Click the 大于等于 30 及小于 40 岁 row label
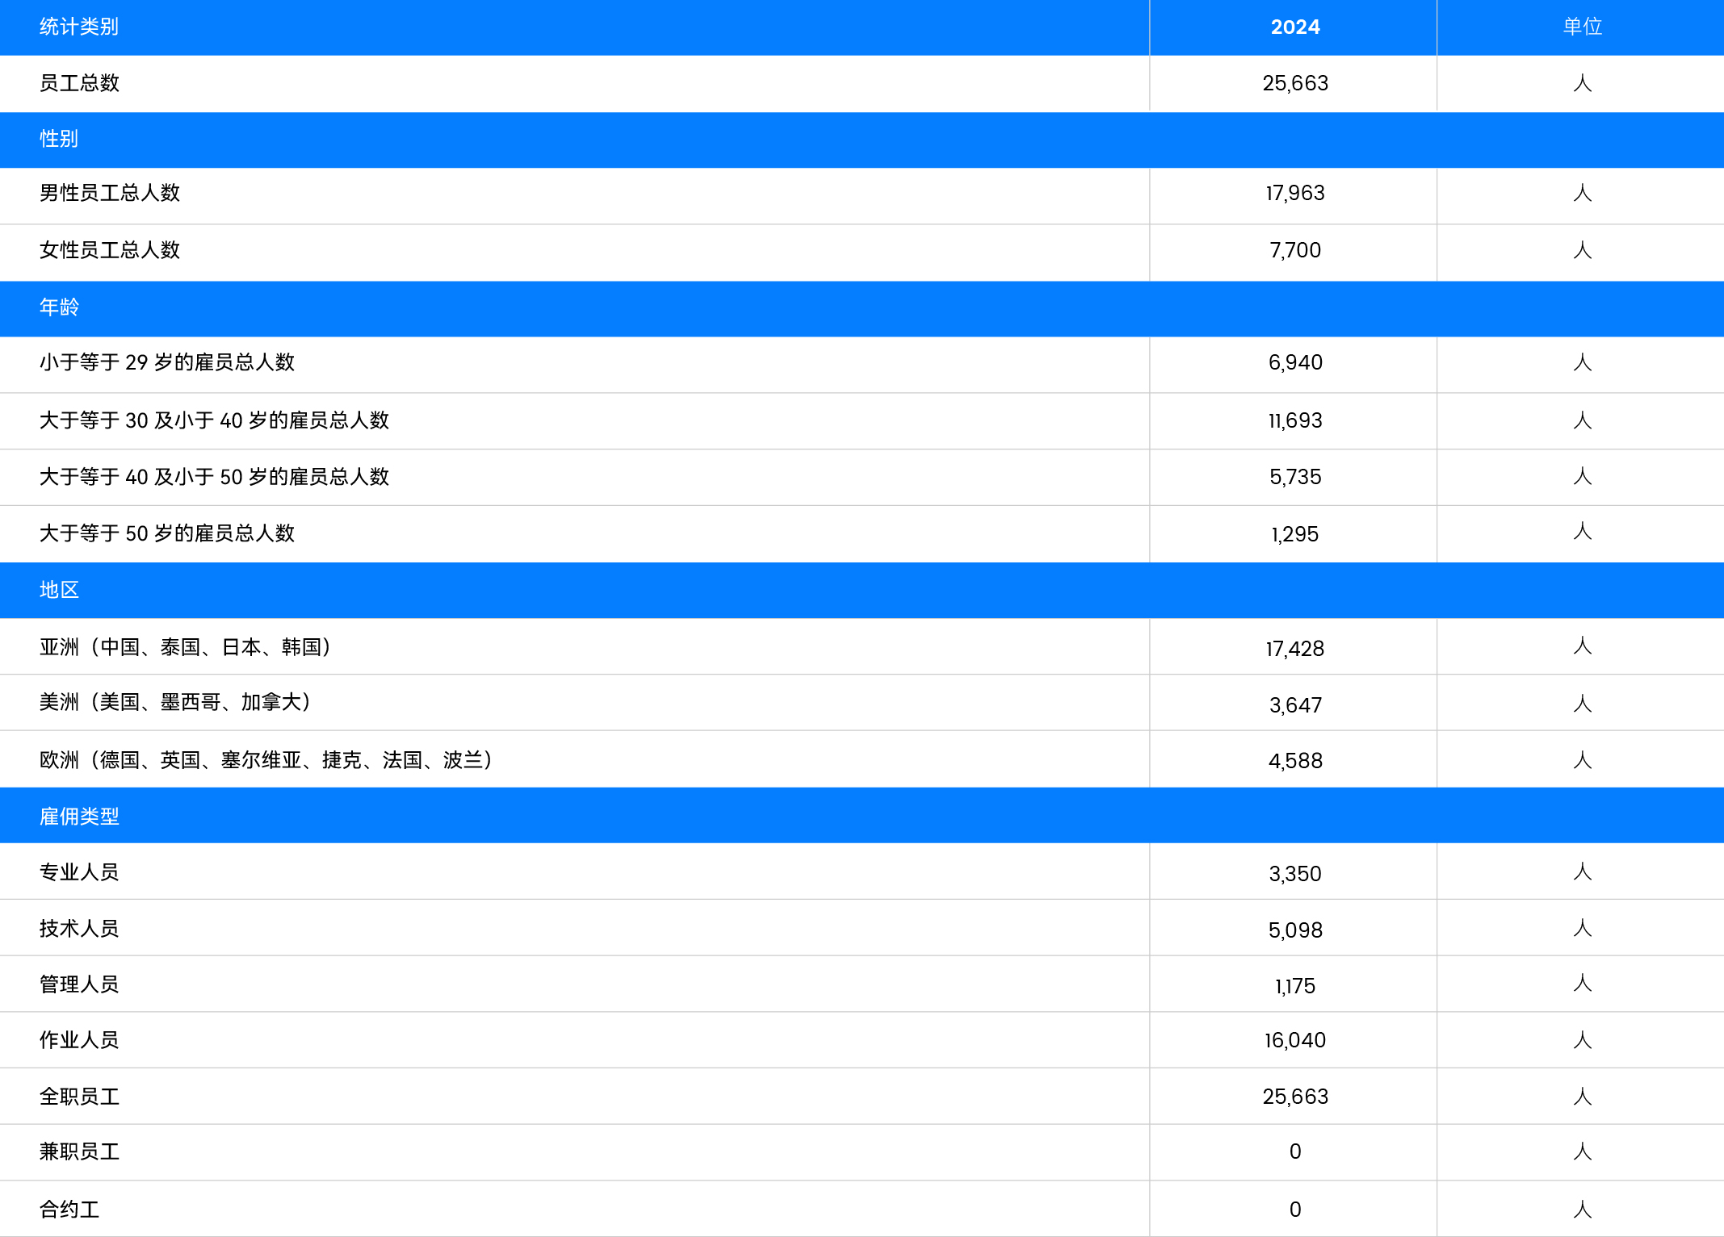 coord(214,420)
